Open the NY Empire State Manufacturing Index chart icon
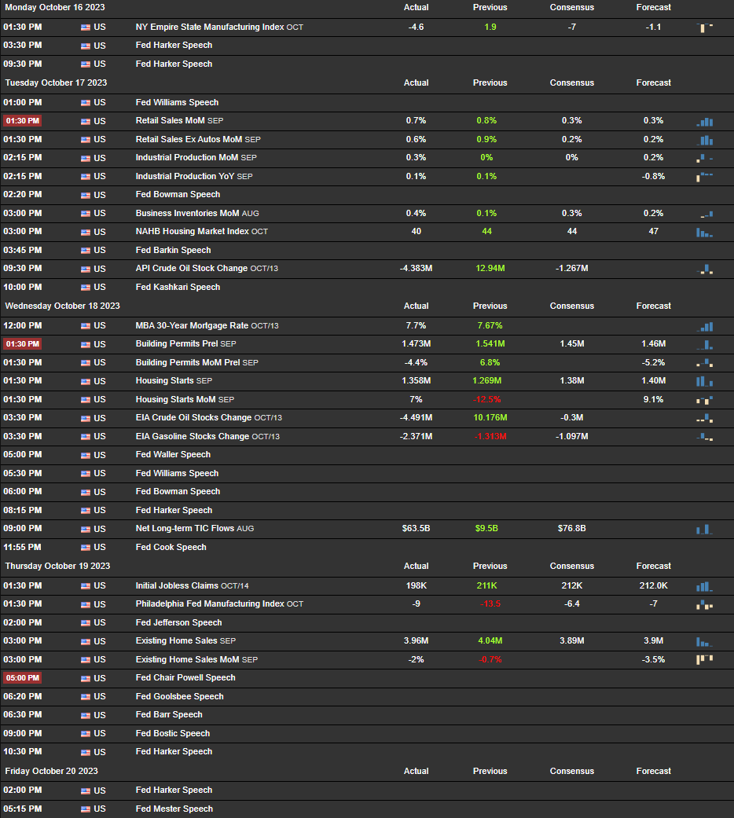Image resolution: width=734 pixels, height=818 pixels. (x=704, y=28)
